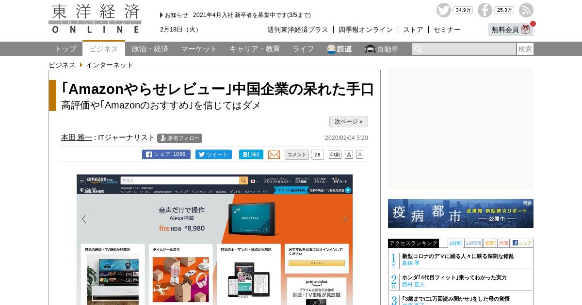Viewport: 582px width, 305px height.
Task: Open the 自動車 car icon tab
Action: pyautogui.click(x=382, y=49)
